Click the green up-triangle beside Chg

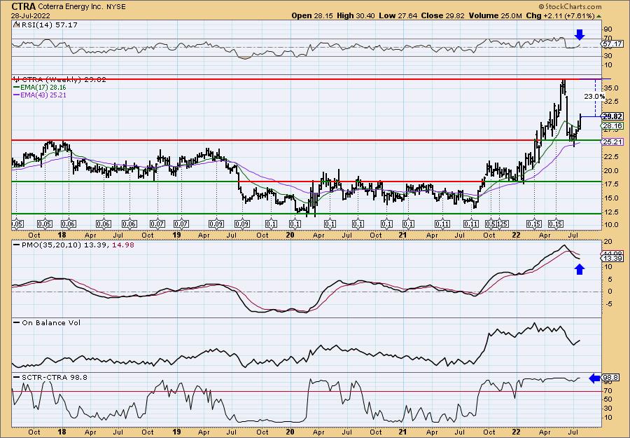598,16
